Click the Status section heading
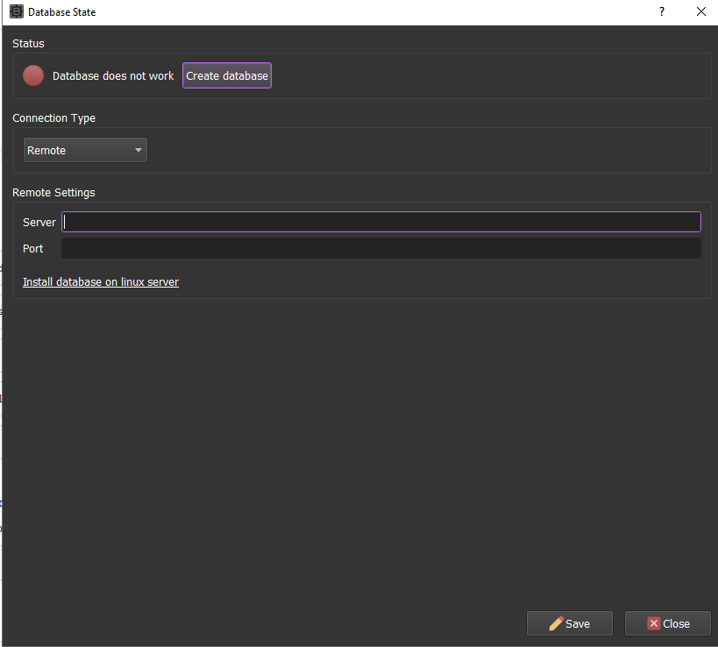 pyautogui.click(x=28, y=43)
